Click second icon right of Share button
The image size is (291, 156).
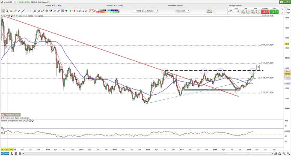click(x=16, y=153)
